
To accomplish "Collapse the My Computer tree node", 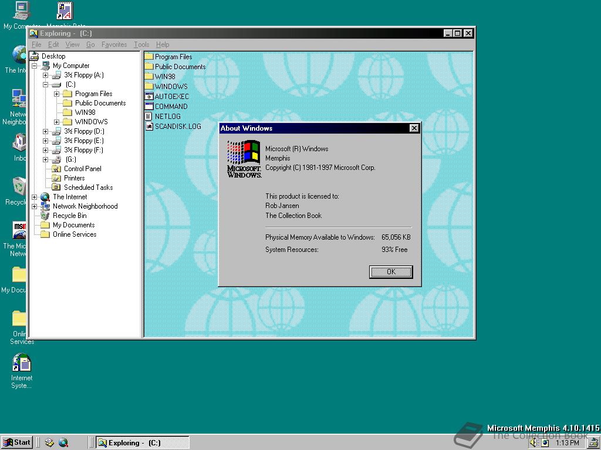I will [35, 66].
